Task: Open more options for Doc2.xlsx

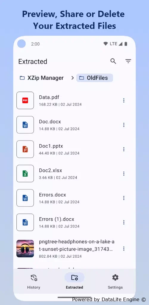Action: pyautogui.click(x=124, y=174)
